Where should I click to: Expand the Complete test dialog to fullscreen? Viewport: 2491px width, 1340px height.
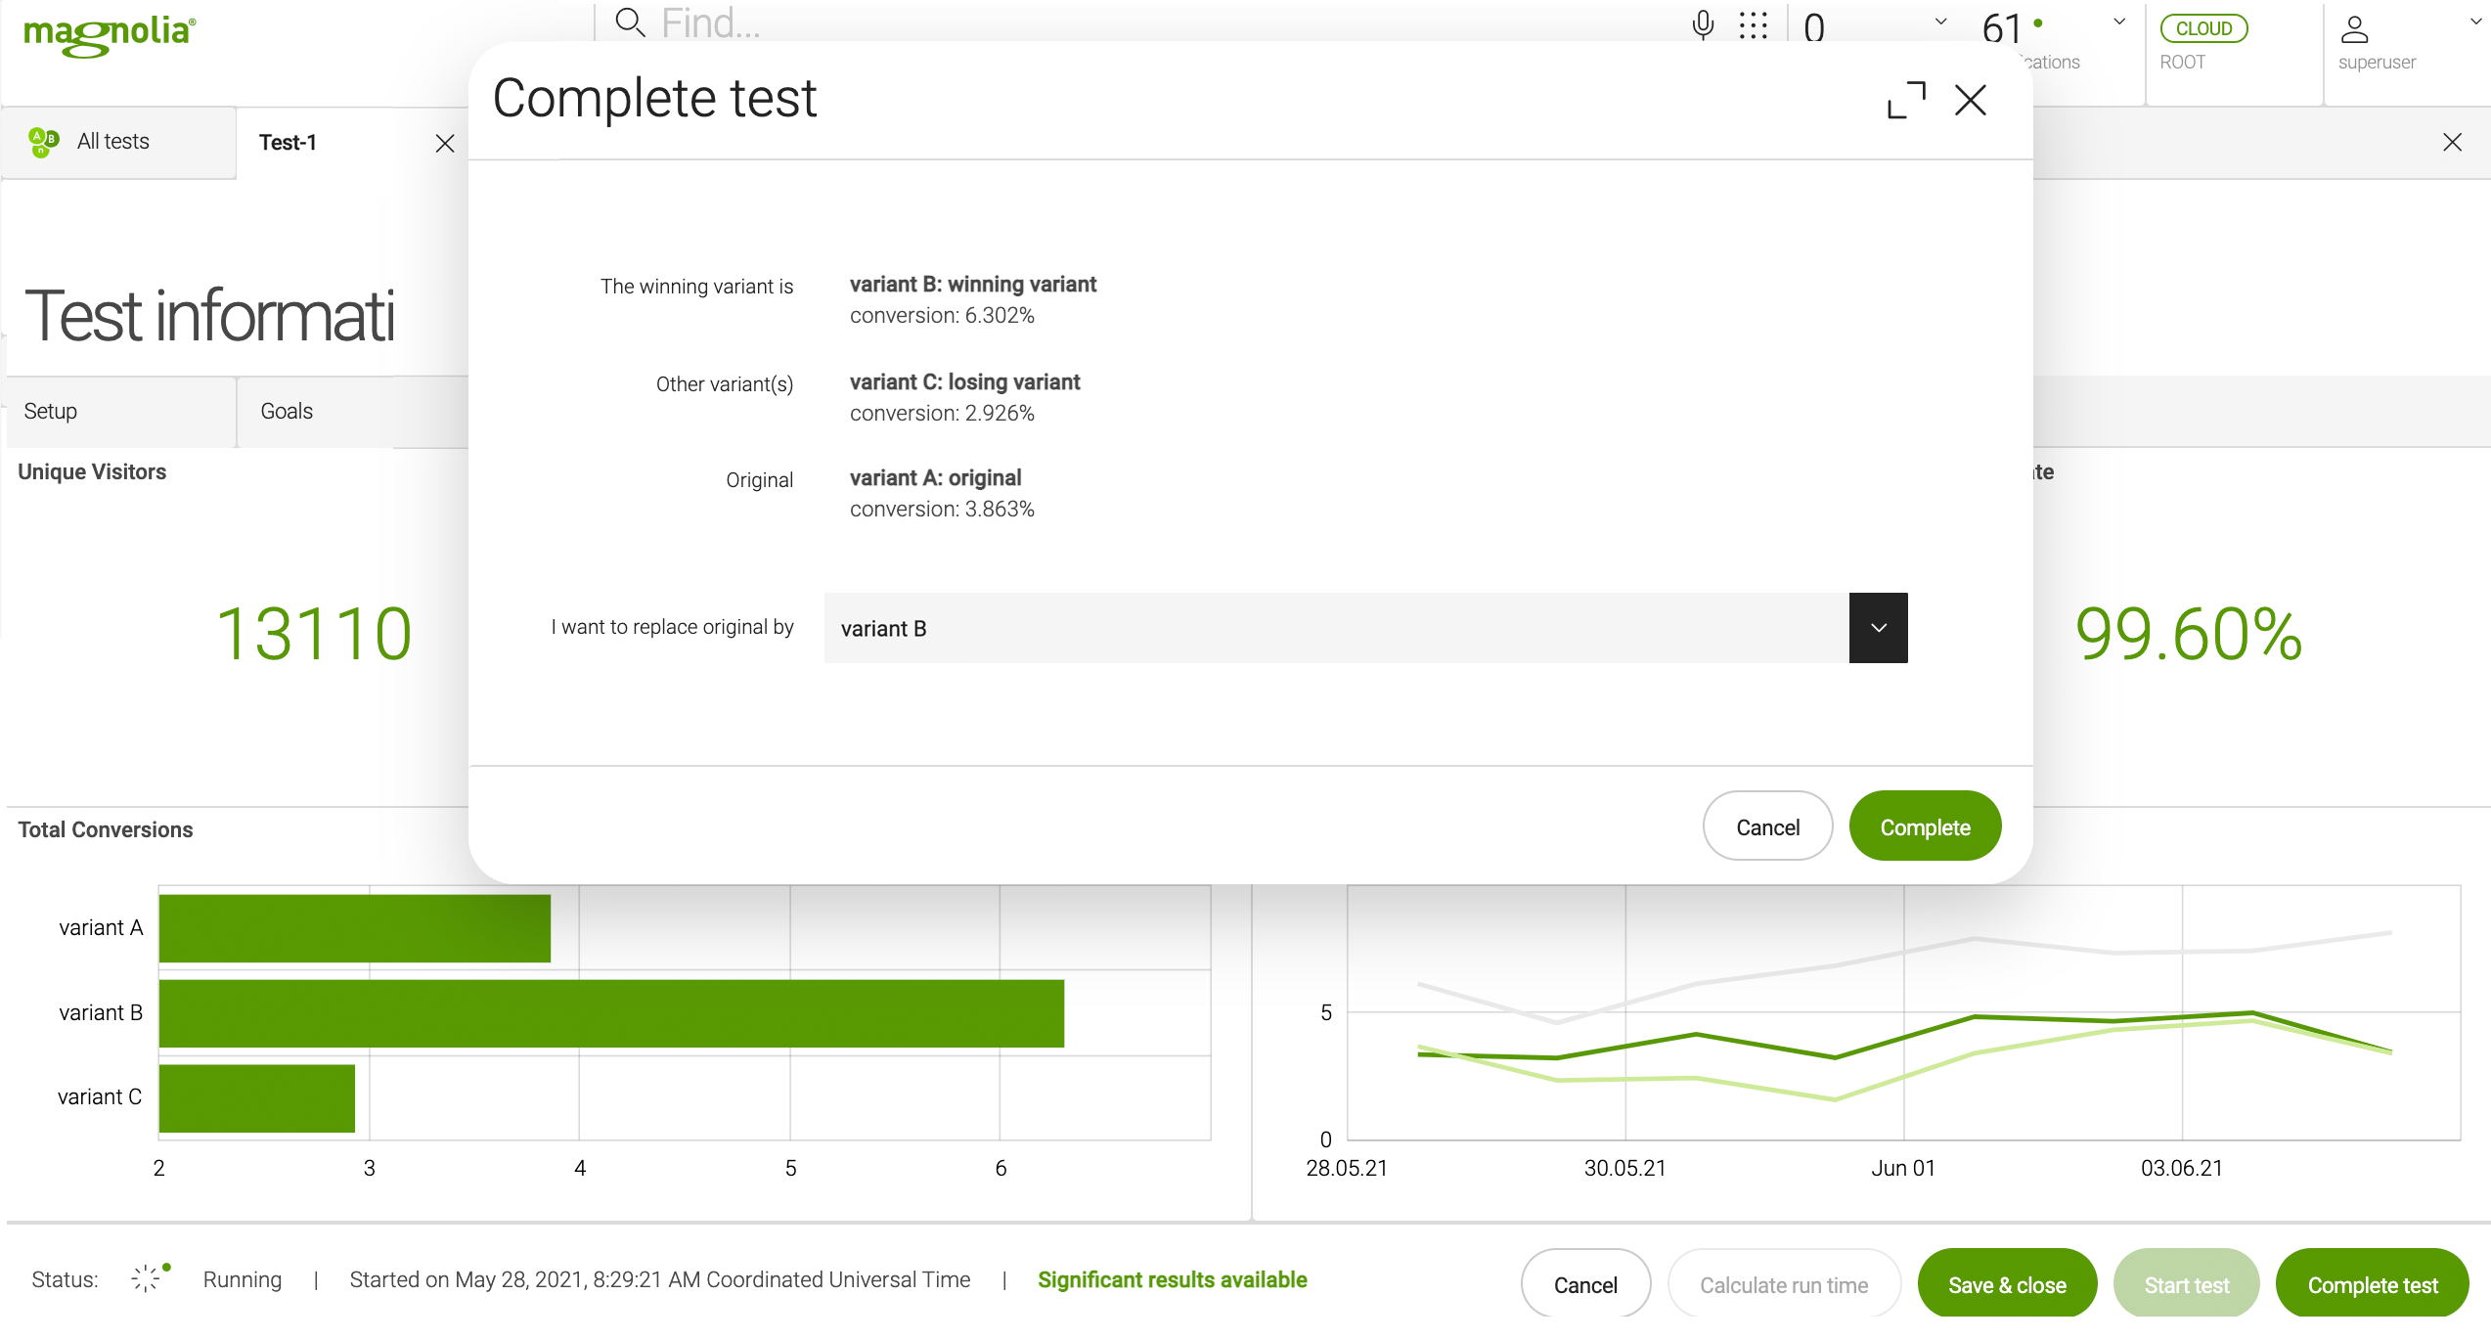1906,100
